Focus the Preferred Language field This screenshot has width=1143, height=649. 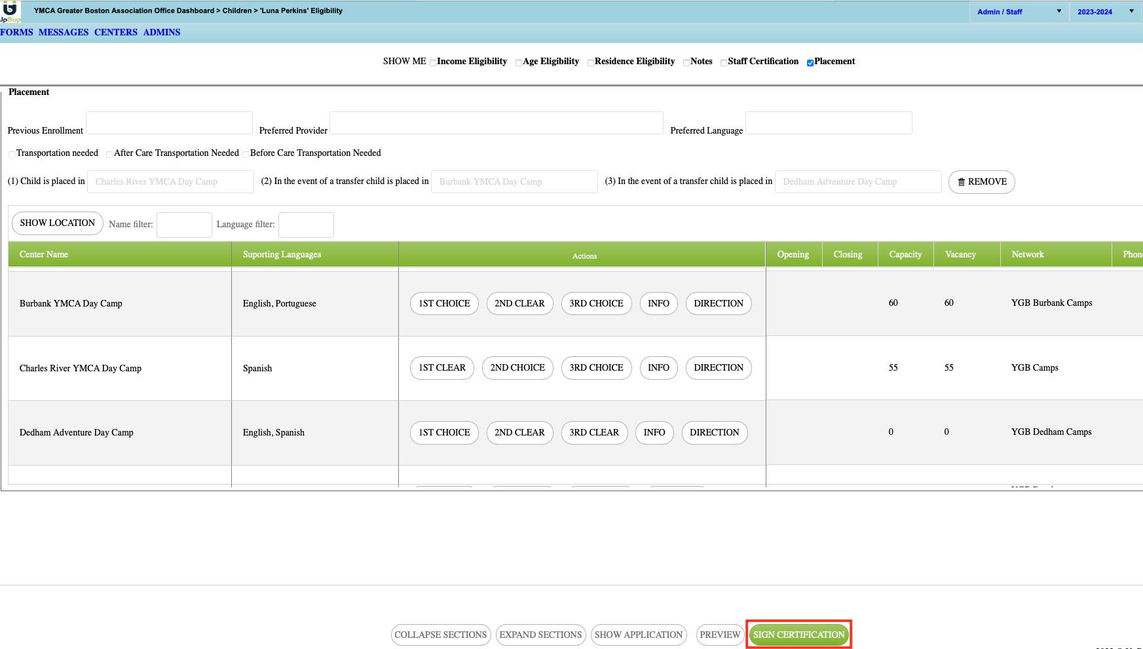pos(829,123)
